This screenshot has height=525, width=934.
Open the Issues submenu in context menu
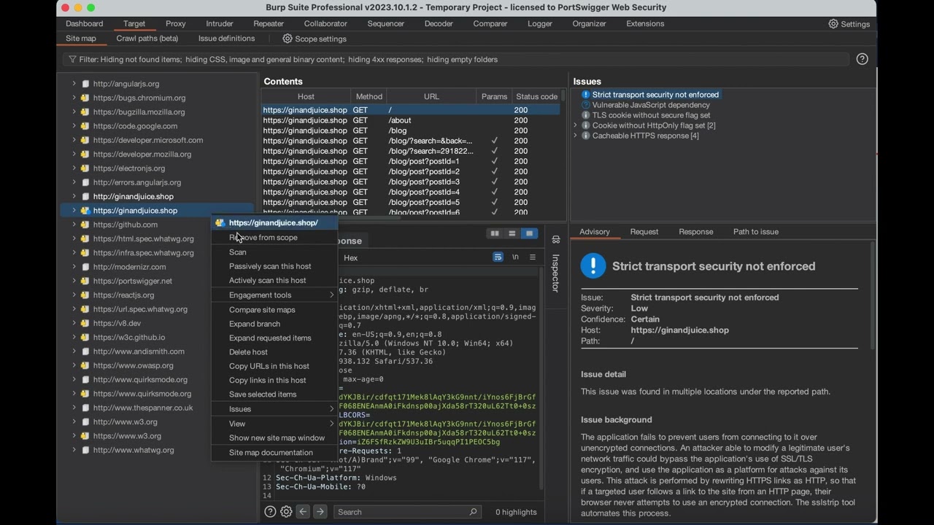click(274, 409)
